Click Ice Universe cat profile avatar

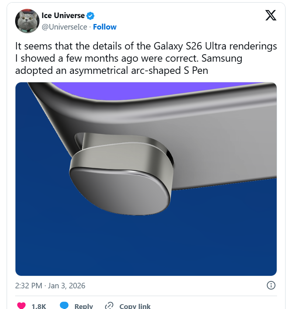[27, 21]
